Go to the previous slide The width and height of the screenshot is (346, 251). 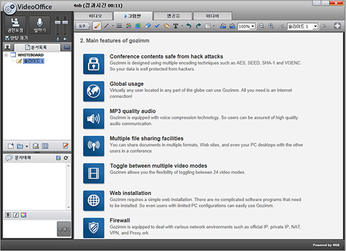point(282,26)
